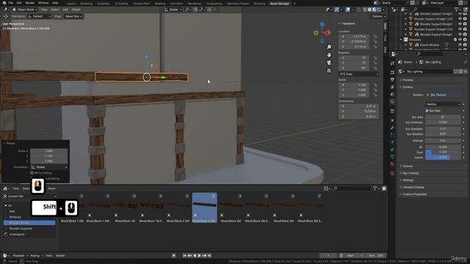Image resolution: width=470 pixels, height=264 pixels.
Task: Toggle auto keying record button
Action: 174,256
